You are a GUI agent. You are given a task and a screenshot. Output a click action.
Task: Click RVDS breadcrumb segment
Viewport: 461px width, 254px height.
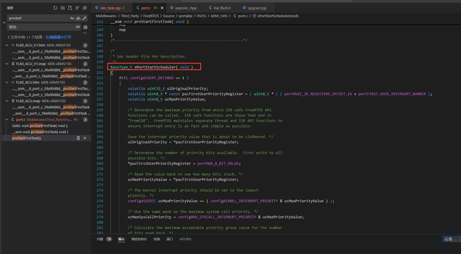tap(201, 16)
